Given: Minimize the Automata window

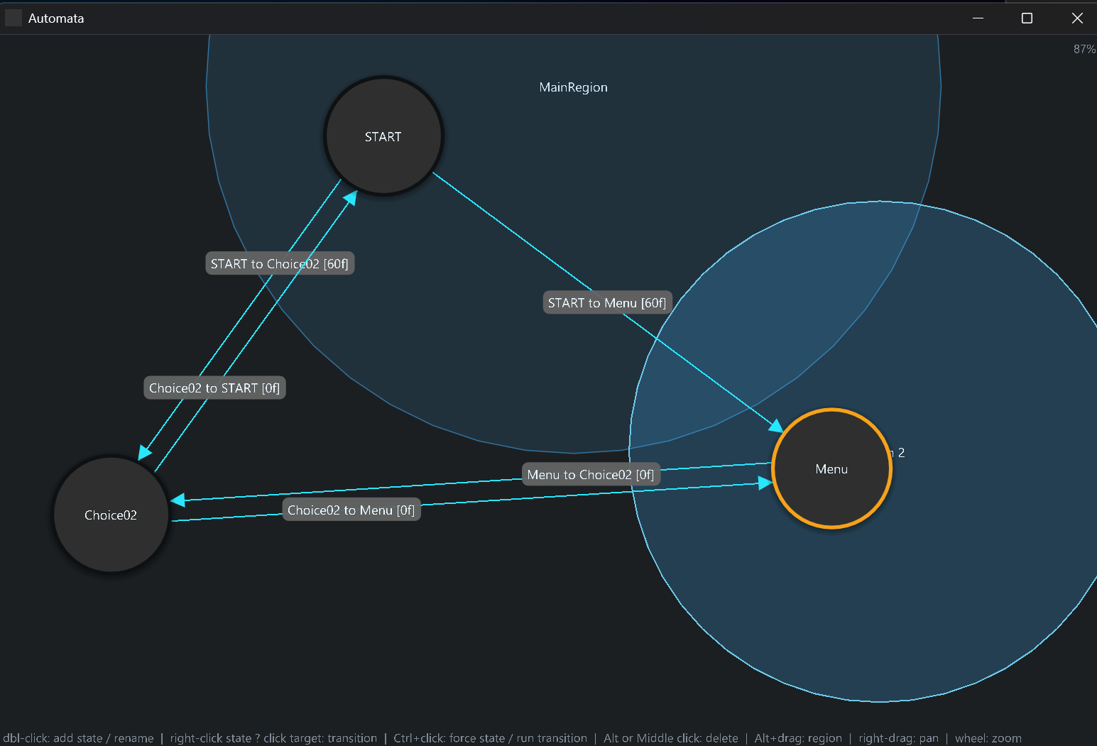Looking at the screenshot, I should coord(978,18).
